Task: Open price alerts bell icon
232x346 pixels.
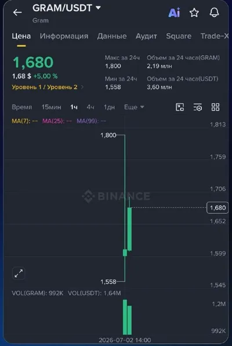Action: pyautogui.click(x=214, y=13)
